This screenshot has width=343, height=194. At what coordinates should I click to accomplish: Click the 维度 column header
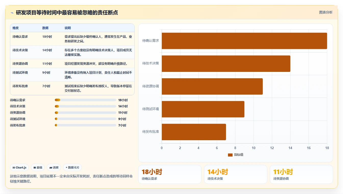click(x=16, y=28)
